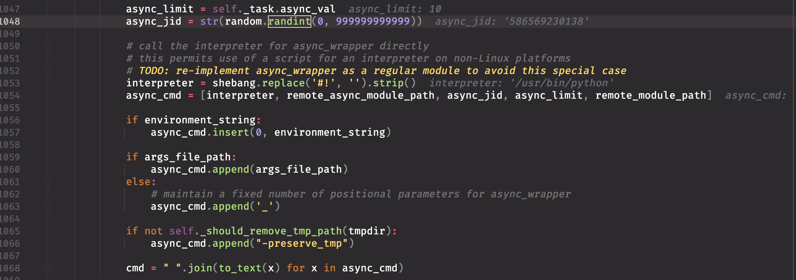The height and width of the screenshot is (280, 796).
Task: Click the highlighted randint method name
Action: coord(289,22)
